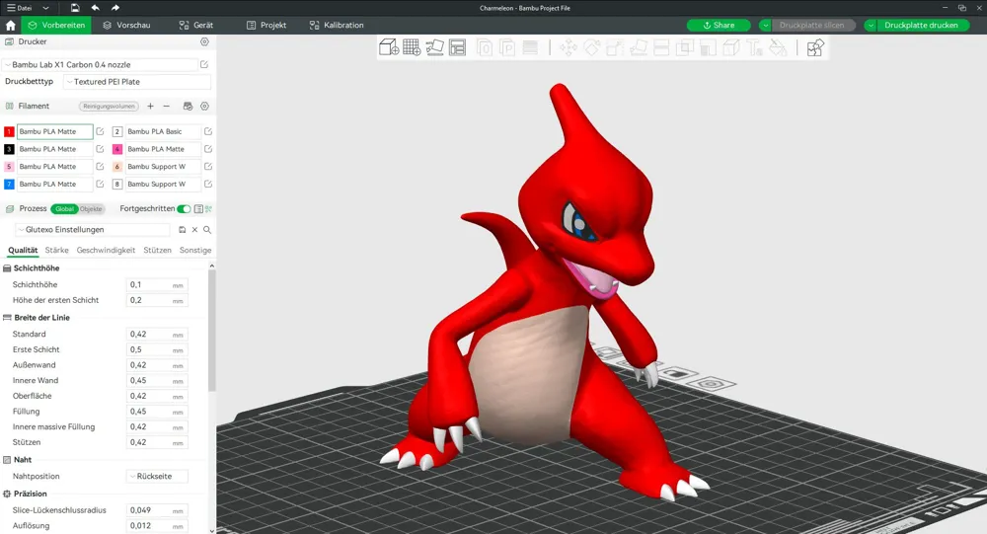
Task: Click the Schichthöhe value field 0,1
Action: point(157,284)
